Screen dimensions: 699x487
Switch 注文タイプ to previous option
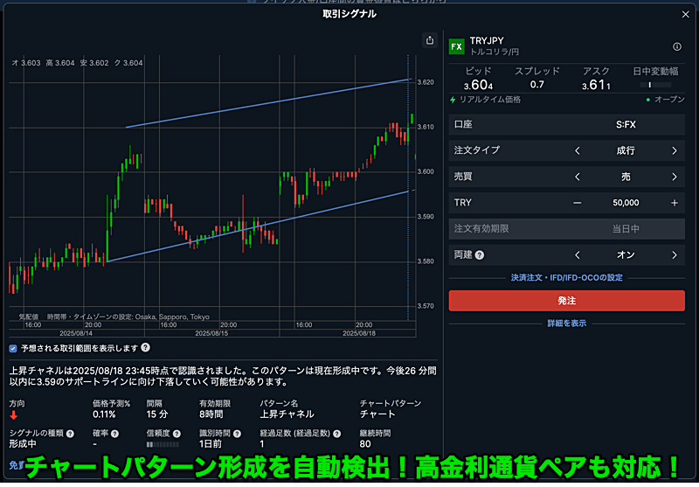pos(578,150)
